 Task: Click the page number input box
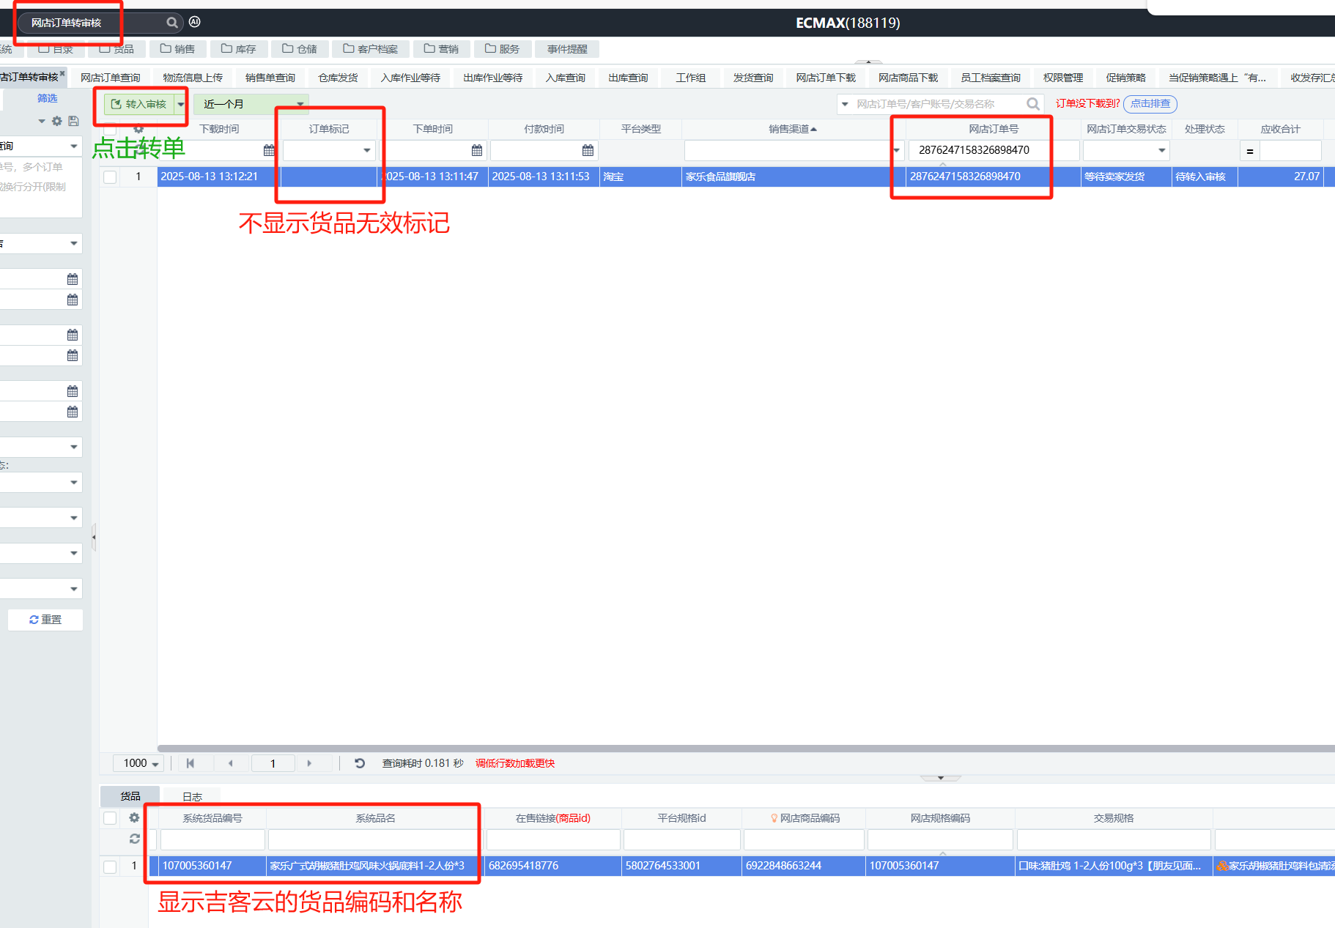click(x=273, y=763)
